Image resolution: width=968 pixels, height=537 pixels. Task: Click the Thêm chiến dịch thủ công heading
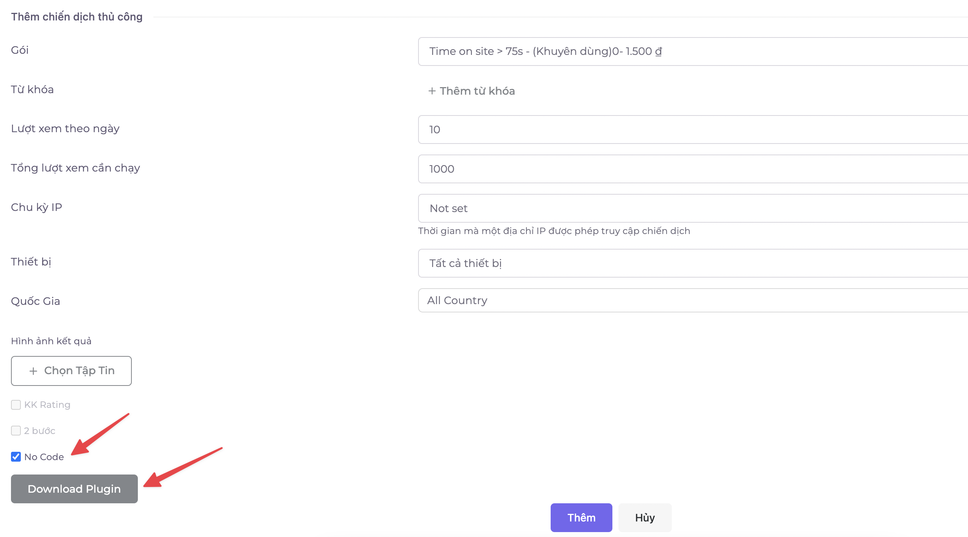(77, 17)
